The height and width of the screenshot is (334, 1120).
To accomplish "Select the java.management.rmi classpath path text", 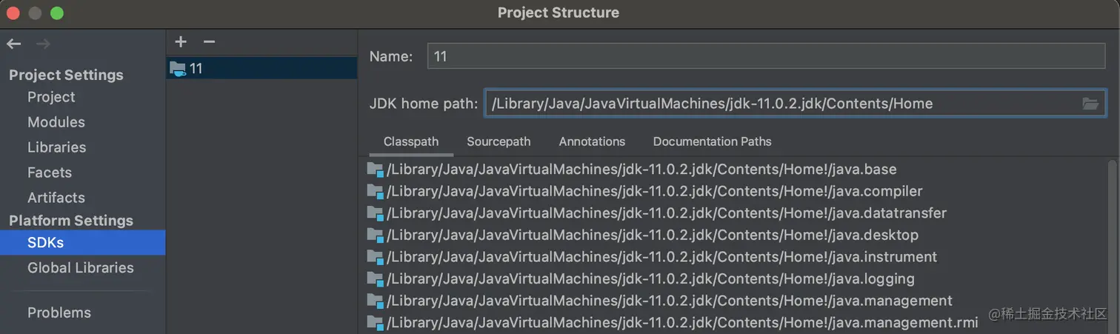I will tap(682, 323).
